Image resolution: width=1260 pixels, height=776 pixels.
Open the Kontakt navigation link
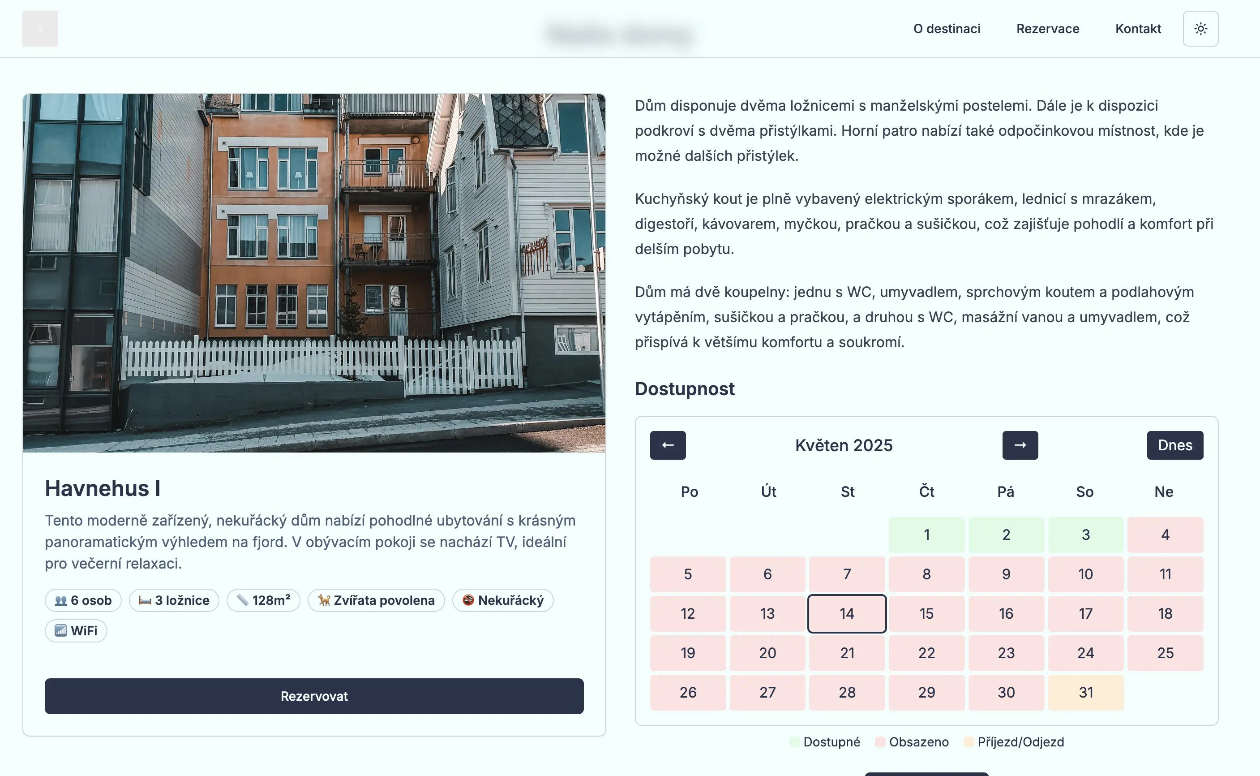[x=1138, y=29]
